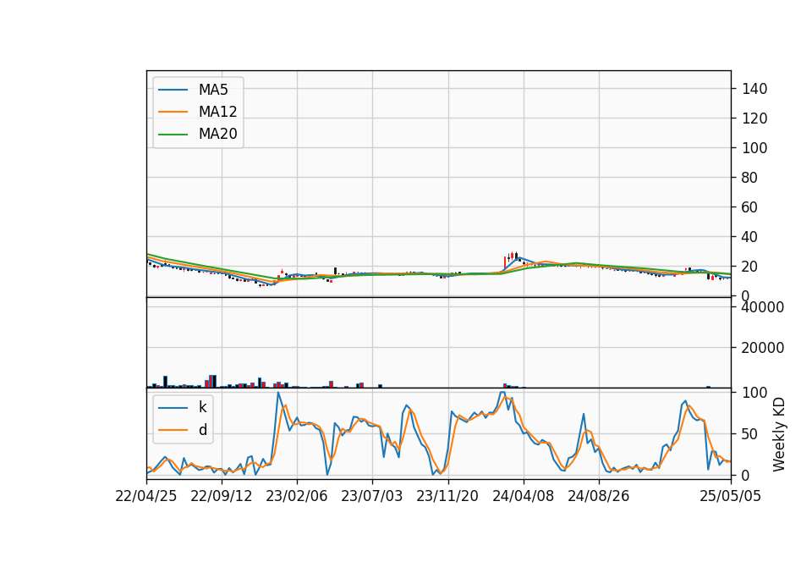Click the 25/05/05 date label
Screen dimensions: 812x584
(x=731, y=497)
